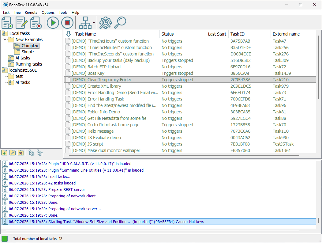This screenshot has height=243, width=322.
Task: Click the Task ID cell 7EB1BF08
Action: click(x=240, y=144)
